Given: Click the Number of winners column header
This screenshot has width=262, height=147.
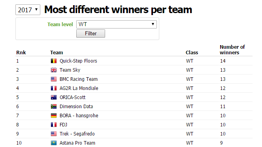Looking at the screenshot, I should tap(232, 50).
